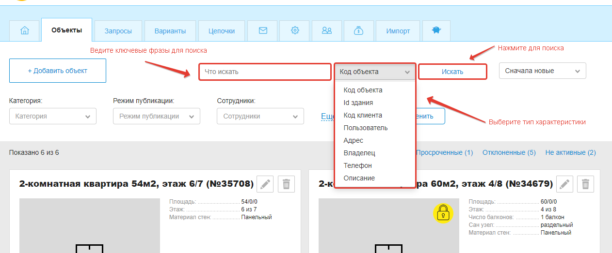Expand the Режим публикации dropdown

tap(156, 116)
